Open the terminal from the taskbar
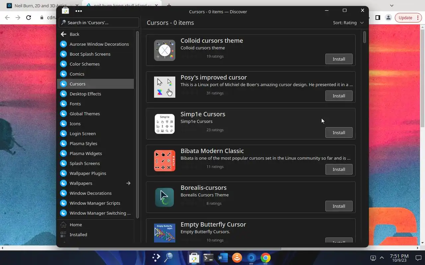This screenshot has width=425, height=265. [208, 258]
